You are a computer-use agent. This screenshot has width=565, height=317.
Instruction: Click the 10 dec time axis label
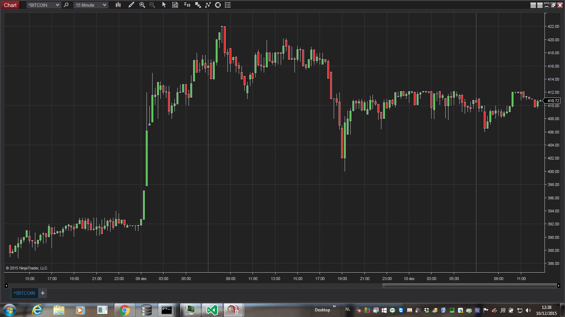(x=409, y=279)
